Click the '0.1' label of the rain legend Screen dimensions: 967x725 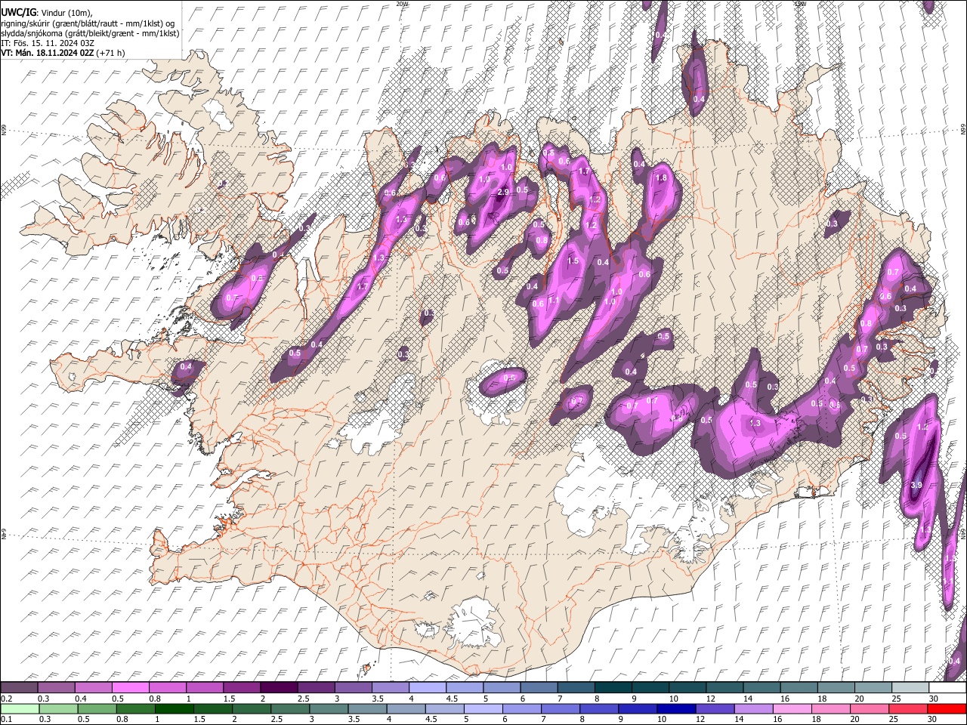coord(5,719)
